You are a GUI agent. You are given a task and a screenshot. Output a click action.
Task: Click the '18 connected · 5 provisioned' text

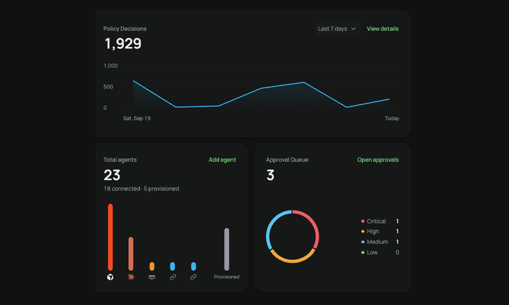(141, 189)
